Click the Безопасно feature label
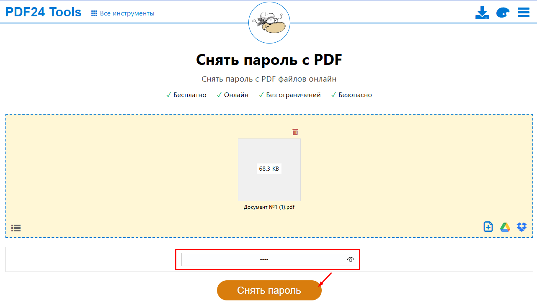537x305 pixels. (355, 95)
